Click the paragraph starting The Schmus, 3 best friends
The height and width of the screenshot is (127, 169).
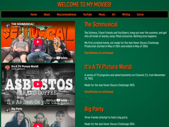point(125,34)
